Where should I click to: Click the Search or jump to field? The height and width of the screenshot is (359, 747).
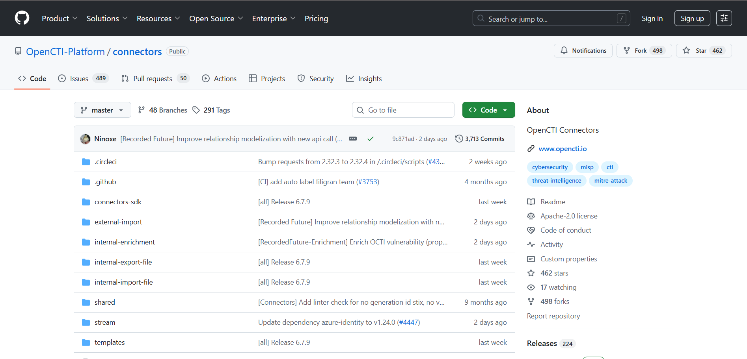[x=551, y=18]
